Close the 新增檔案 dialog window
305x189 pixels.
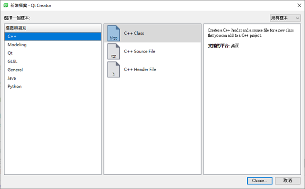click(x=299, y=5)
